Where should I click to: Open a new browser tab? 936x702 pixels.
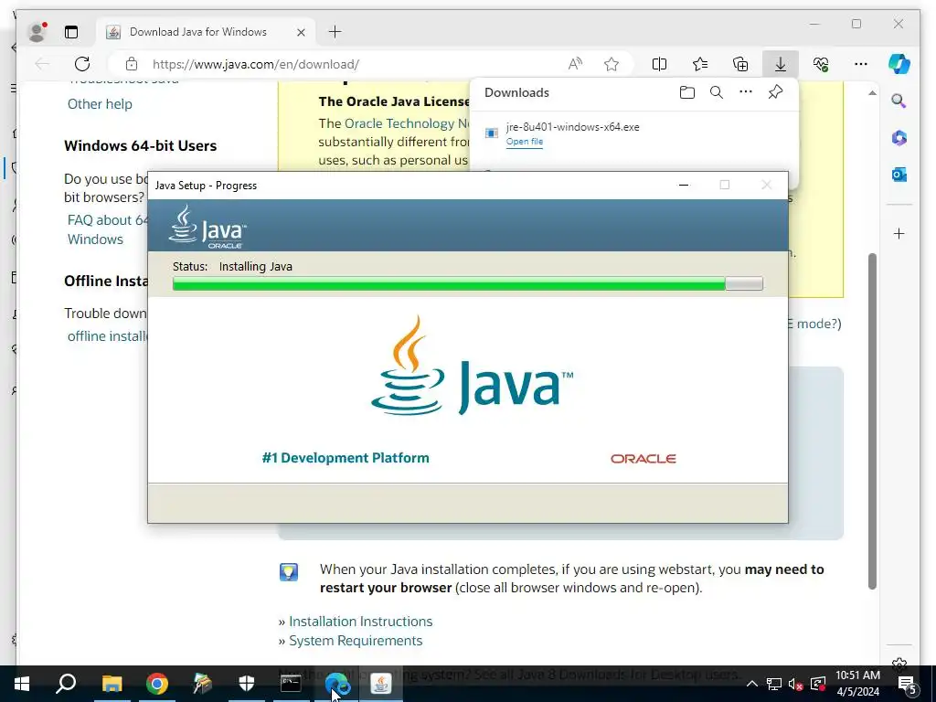pos(335,32)
